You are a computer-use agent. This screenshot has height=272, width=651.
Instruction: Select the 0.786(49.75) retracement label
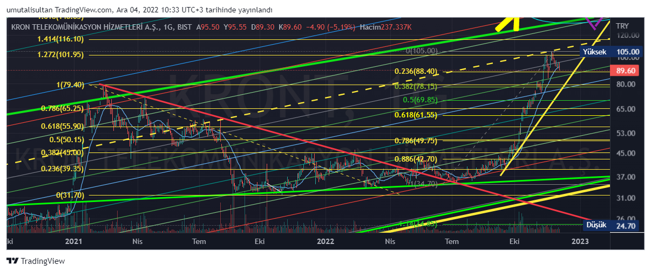(x=416, y=141)
